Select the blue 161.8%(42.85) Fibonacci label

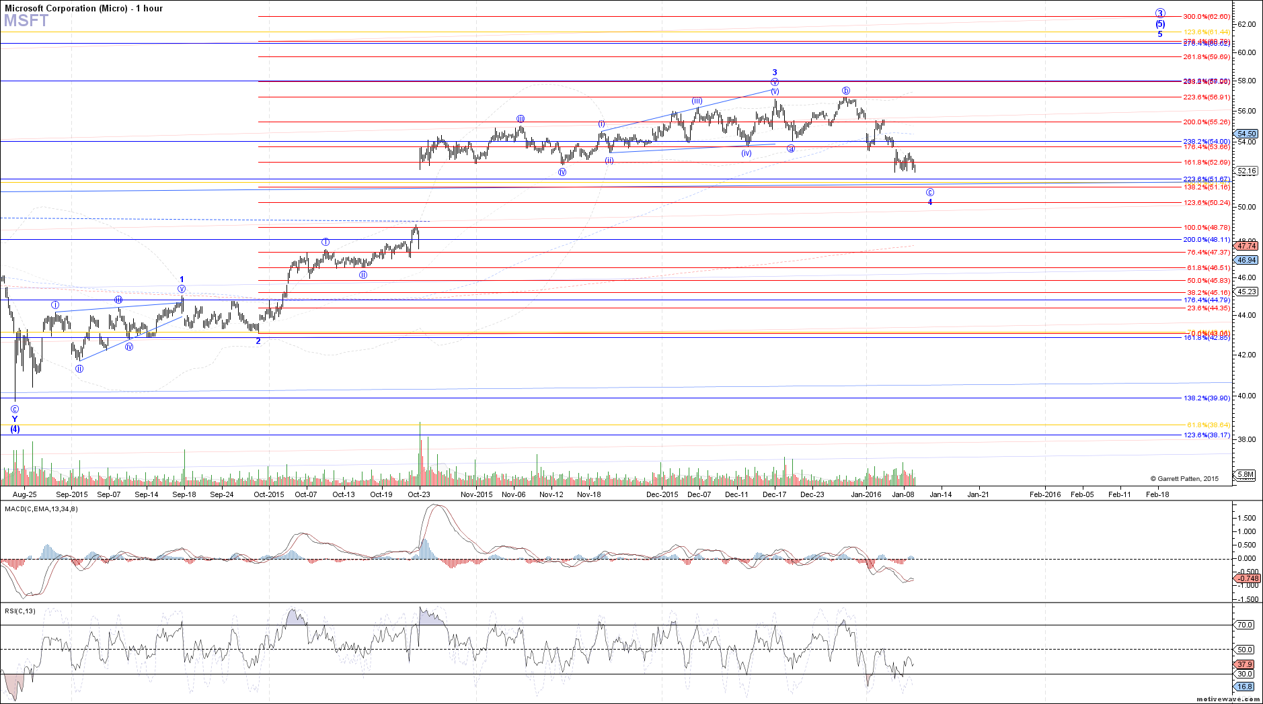1207,337
